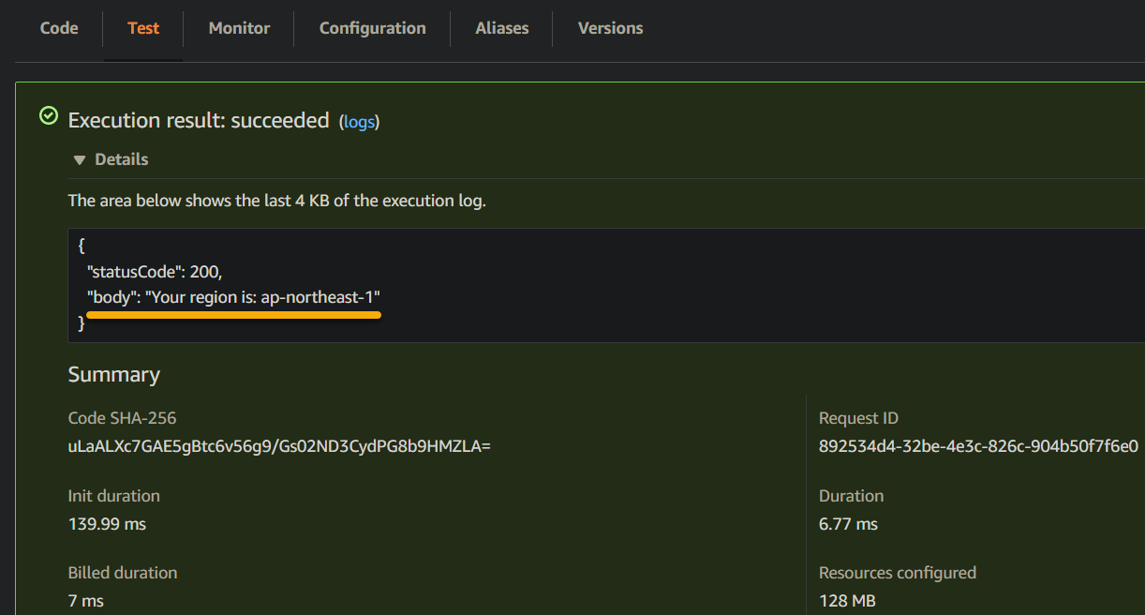Viewport: 1145px width, 615px height.
Task: Click the Execution result succeeded heading
Action: 199,120
